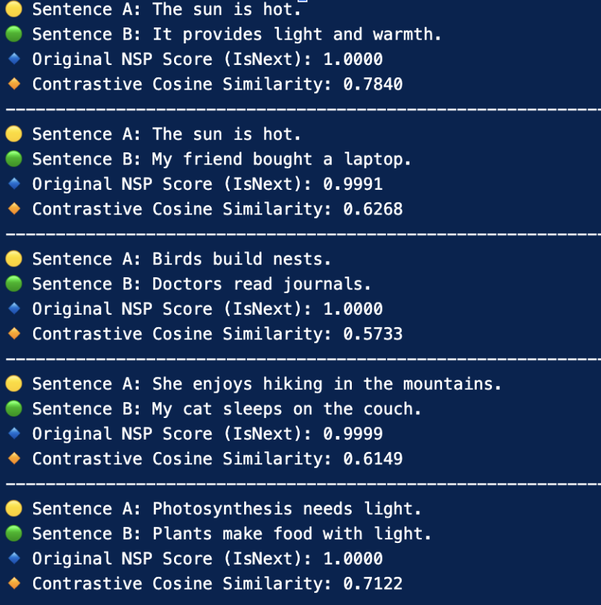The width and height of the screenshot is (601, 605).
Task: Click blue diamond beside NSP score 0.9999
Action: 14,433
